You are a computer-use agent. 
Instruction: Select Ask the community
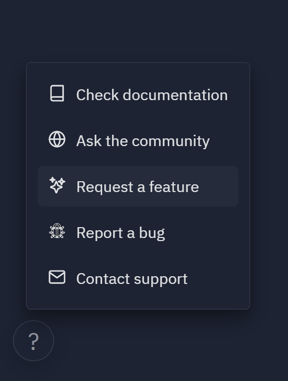pos(138,140)
